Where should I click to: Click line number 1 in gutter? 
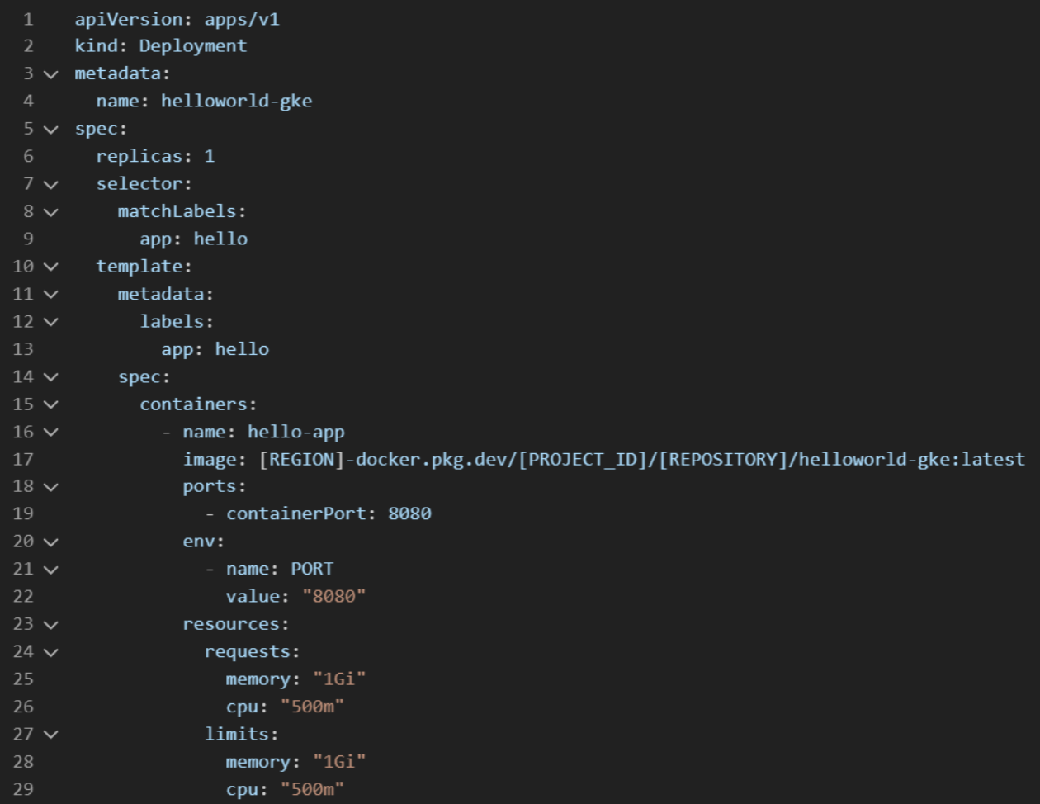pyautogui.click(x=28, y=19)
